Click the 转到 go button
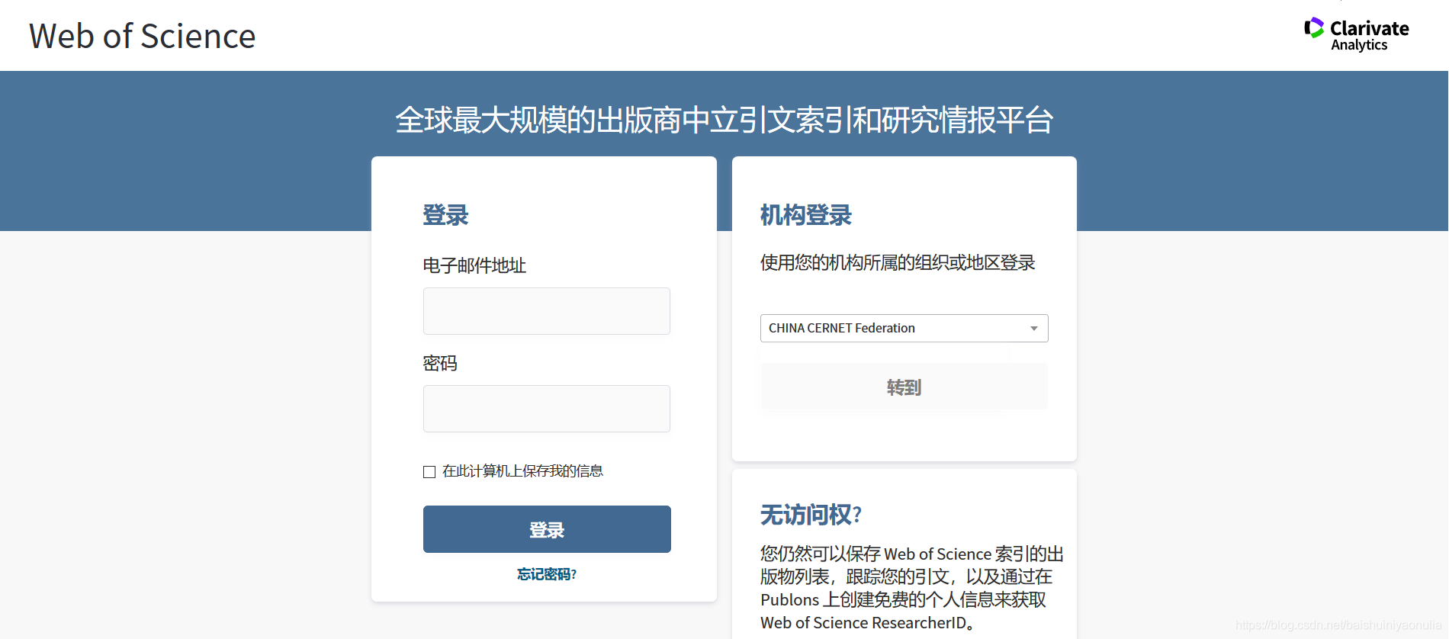The height and width of the screenshot is (639, 1449). coord(904,387)
